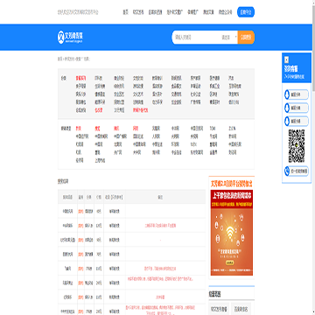Click the phone callback icon in floating panel

287,171
